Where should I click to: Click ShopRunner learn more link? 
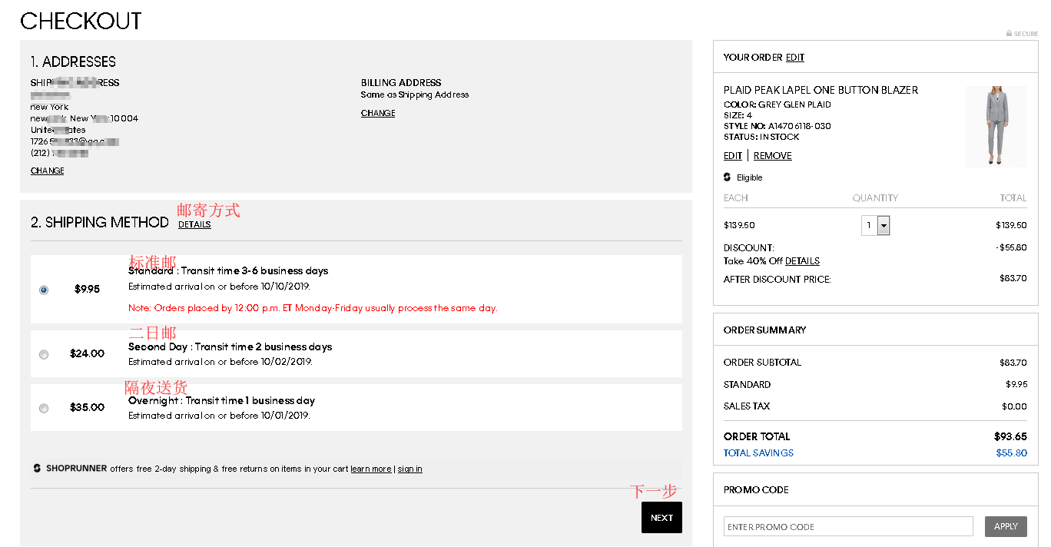coord(370,469)
